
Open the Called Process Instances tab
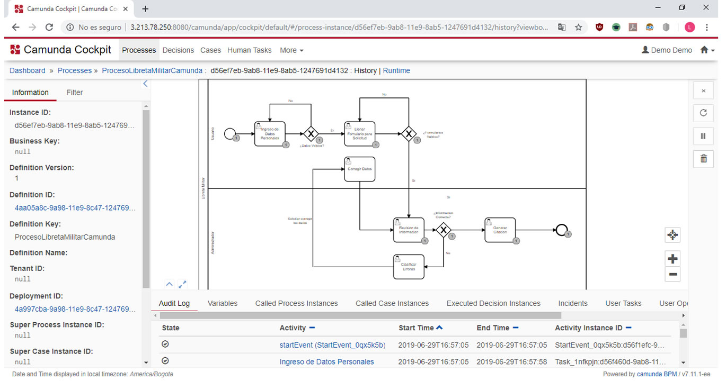pos(296,303)
